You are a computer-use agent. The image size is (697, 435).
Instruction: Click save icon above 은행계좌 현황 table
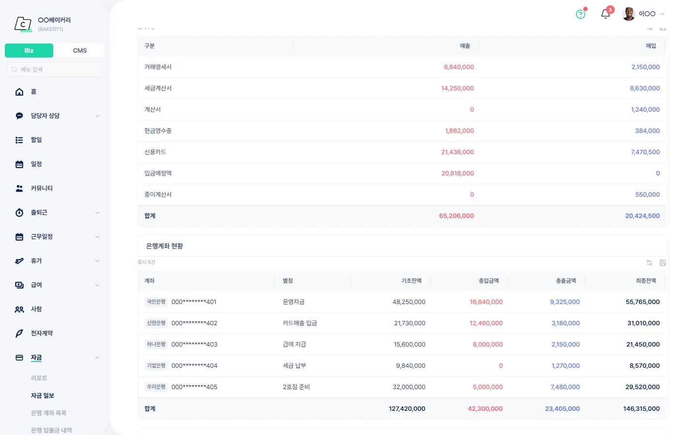(663, 263)
